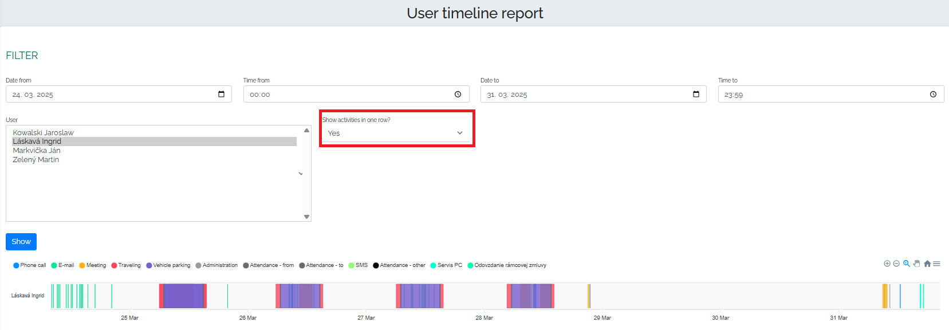Open the Date from calendar picker icon
Image resolution: width=949 pixels, height=330 pixels.
[x=222, y=94]
